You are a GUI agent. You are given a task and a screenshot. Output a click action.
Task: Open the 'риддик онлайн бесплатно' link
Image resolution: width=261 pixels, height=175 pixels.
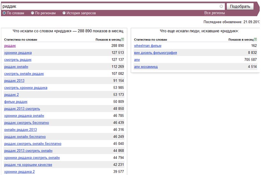[25, 137]
